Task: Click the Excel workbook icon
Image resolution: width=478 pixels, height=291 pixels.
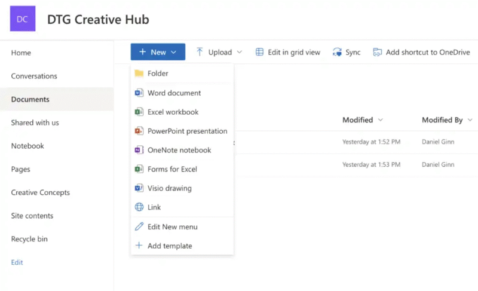Action: click(139, 112)
